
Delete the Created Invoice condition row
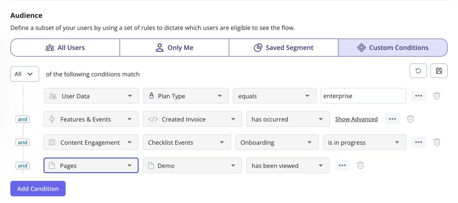pos(410,119)
